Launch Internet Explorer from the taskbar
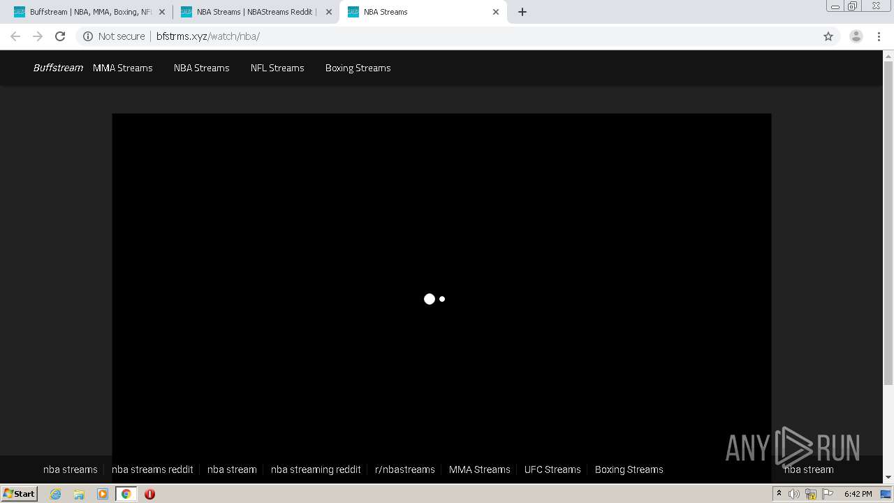The image size is (894, 503). coord(55,493)
